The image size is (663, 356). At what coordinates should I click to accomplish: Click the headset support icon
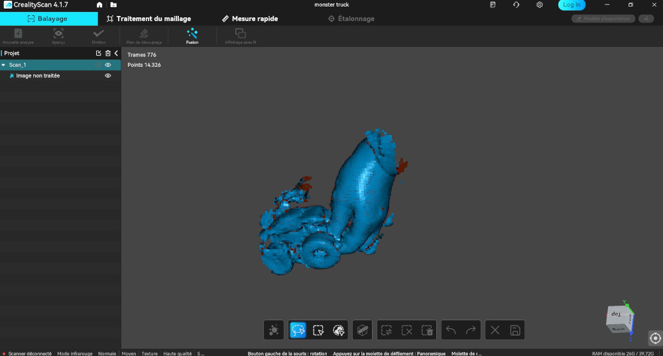(516, 5)
